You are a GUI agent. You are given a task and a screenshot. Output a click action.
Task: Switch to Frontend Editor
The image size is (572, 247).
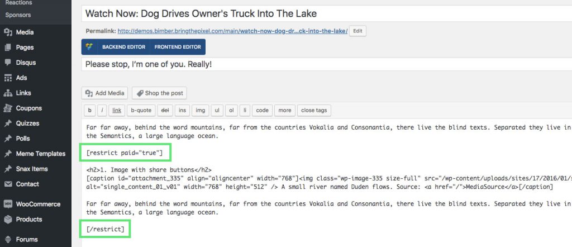[x=178, y=47]
